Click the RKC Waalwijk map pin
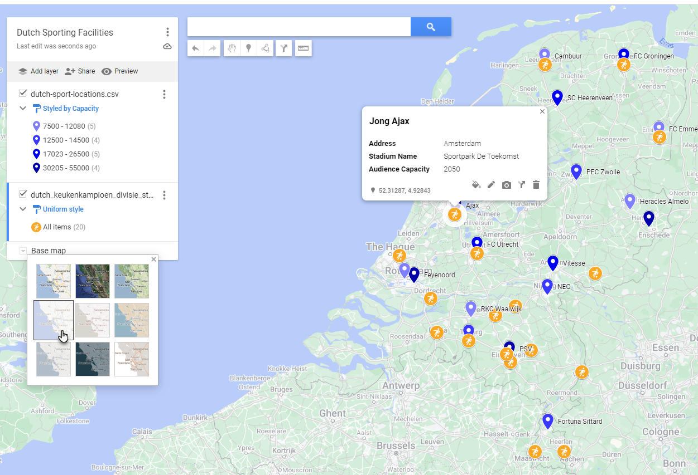 [471, 308]
